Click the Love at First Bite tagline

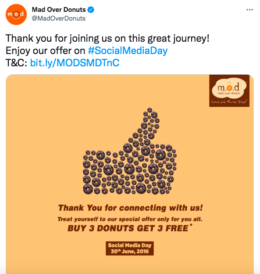pyautogui.click(x=229, y=101)
